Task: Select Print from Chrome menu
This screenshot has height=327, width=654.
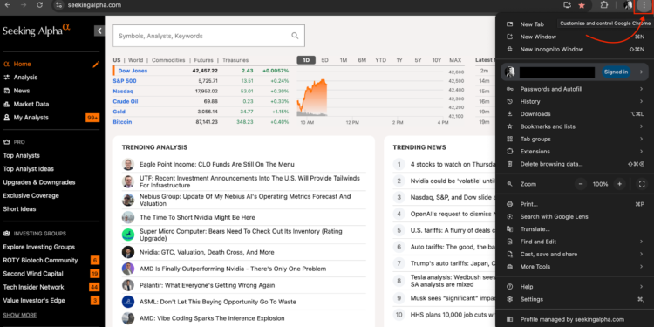Action: (x=575, y=204)
